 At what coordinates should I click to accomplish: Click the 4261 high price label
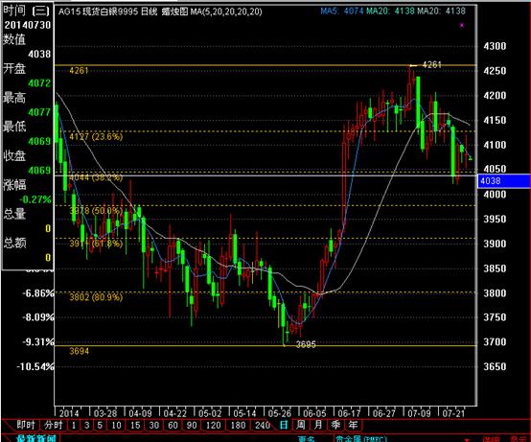pyautogui.click(x=431, y=64)
